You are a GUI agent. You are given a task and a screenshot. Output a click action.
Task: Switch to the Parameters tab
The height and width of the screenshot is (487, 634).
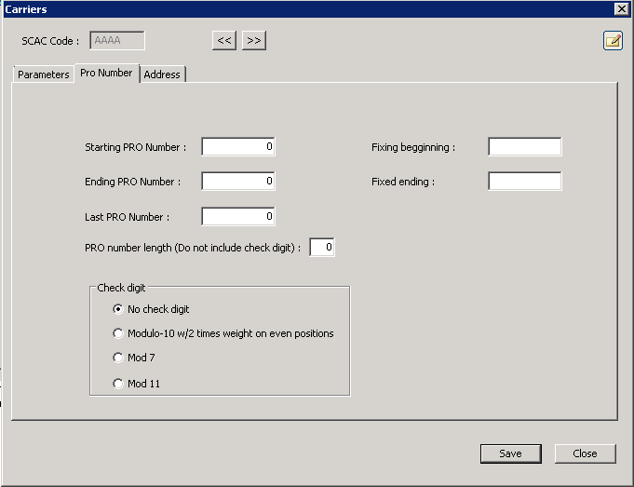click(x=44, y=74)
